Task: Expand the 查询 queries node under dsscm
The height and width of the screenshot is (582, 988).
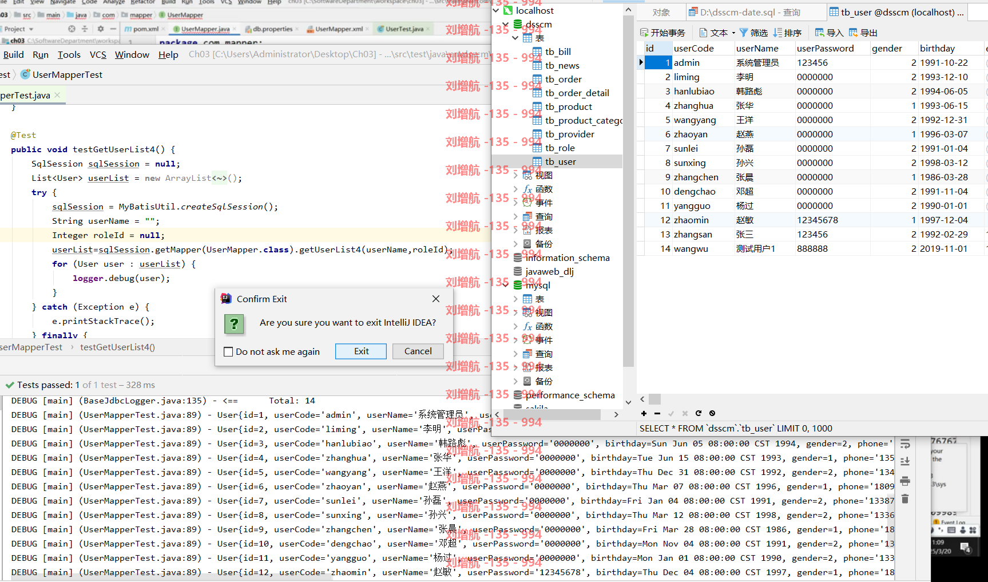Action: [515, 216]
